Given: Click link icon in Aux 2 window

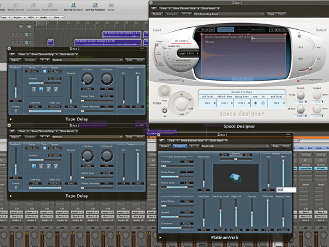Looking at the screenshot, I should [12, 131].
